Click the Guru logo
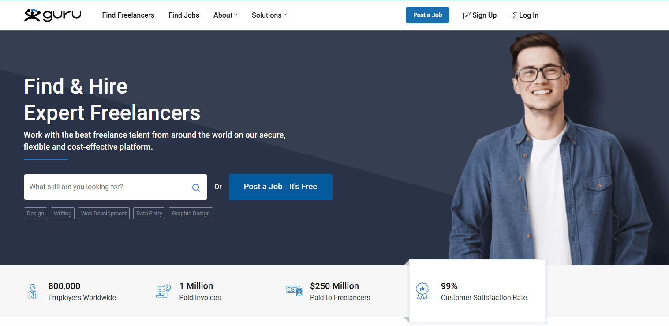Screen dimensions: 669x326 pyautogui.click(x=52, y=15)
